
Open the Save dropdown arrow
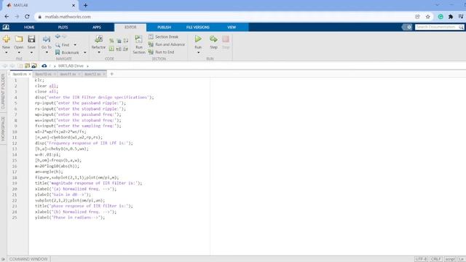(x=31, y=52)
